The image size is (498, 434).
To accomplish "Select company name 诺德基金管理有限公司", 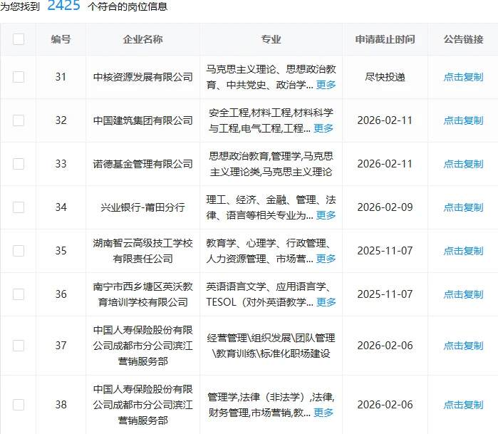I will click(x=143, y=164).
